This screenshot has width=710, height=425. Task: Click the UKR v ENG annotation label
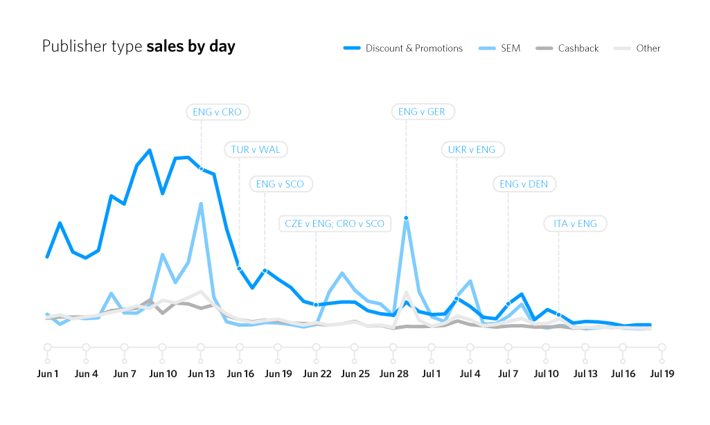point(472,150)
